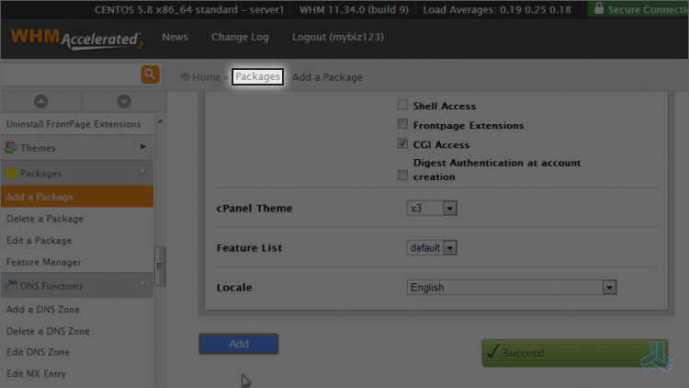This screenshot has height=388, width=689.
Task: Collapse the DNS Functions section arrow
Action: 142,285
